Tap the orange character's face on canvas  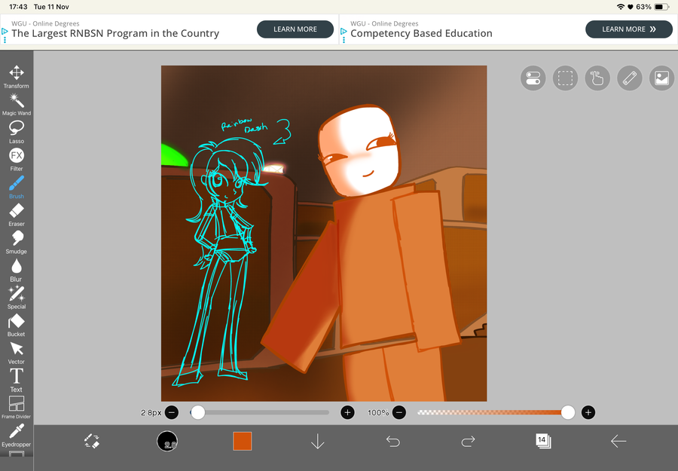click(x=359, y=150)
